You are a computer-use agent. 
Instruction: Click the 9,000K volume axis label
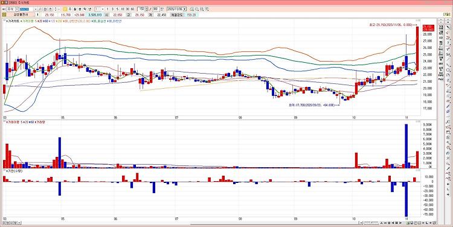click(x=428, y=125)
